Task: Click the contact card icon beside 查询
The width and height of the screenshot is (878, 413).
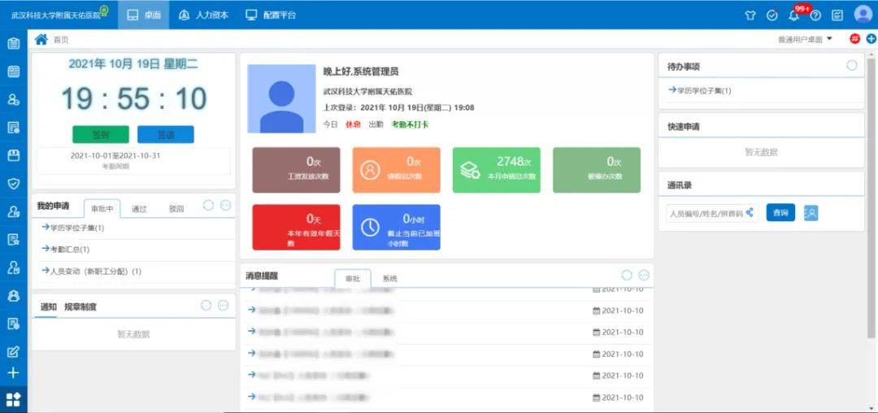Action: tap(810, 213)
